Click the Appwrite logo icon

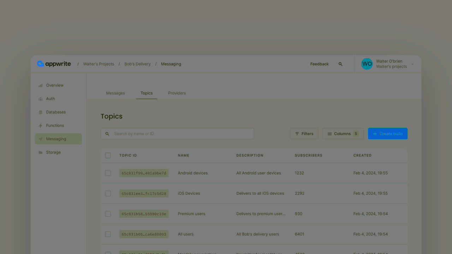point(40,64)
